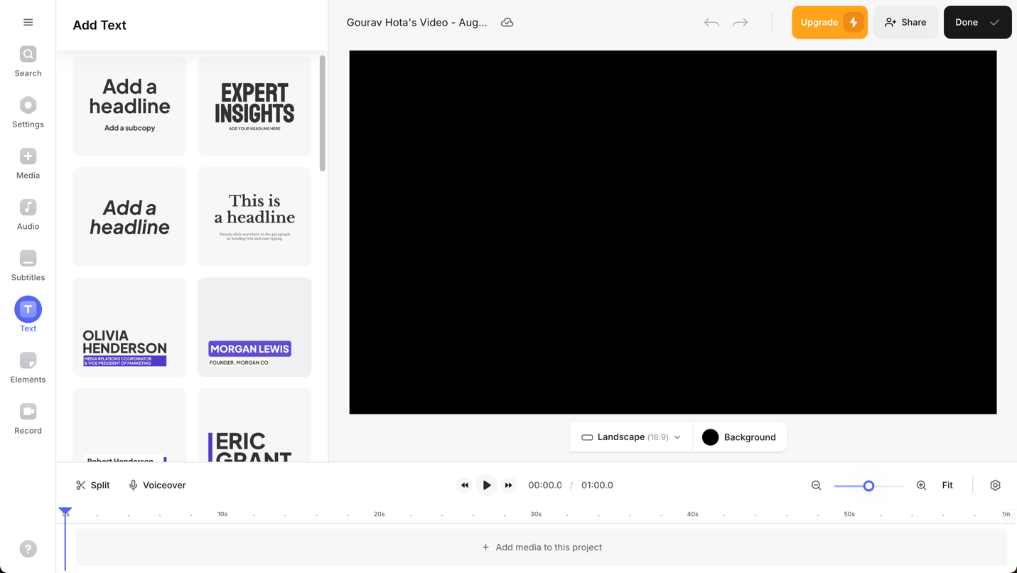Open the Audio panel
Image resolution: width=1017 pixels, height=573 pixels.
coord(28,215)
